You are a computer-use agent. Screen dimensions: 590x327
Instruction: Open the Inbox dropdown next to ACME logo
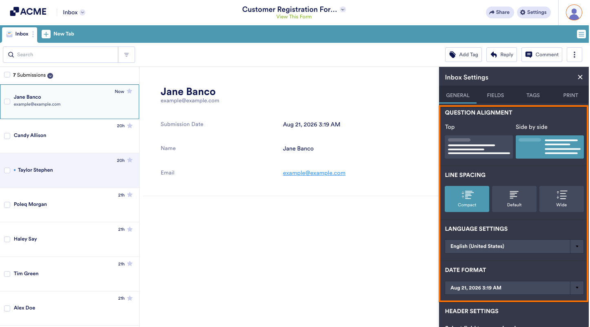tap(74, 12)
